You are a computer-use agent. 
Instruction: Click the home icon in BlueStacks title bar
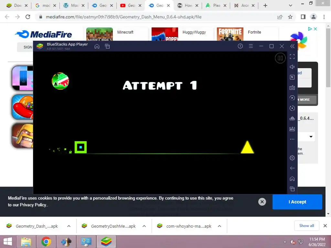(x=97, y=46)
